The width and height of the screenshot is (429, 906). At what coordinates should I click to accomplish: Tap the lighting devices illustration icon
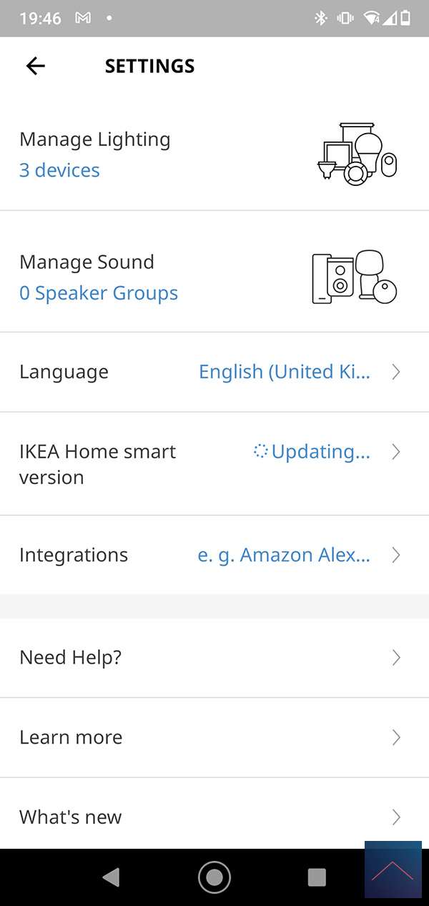pyautogui.click(x=357, y=154)
